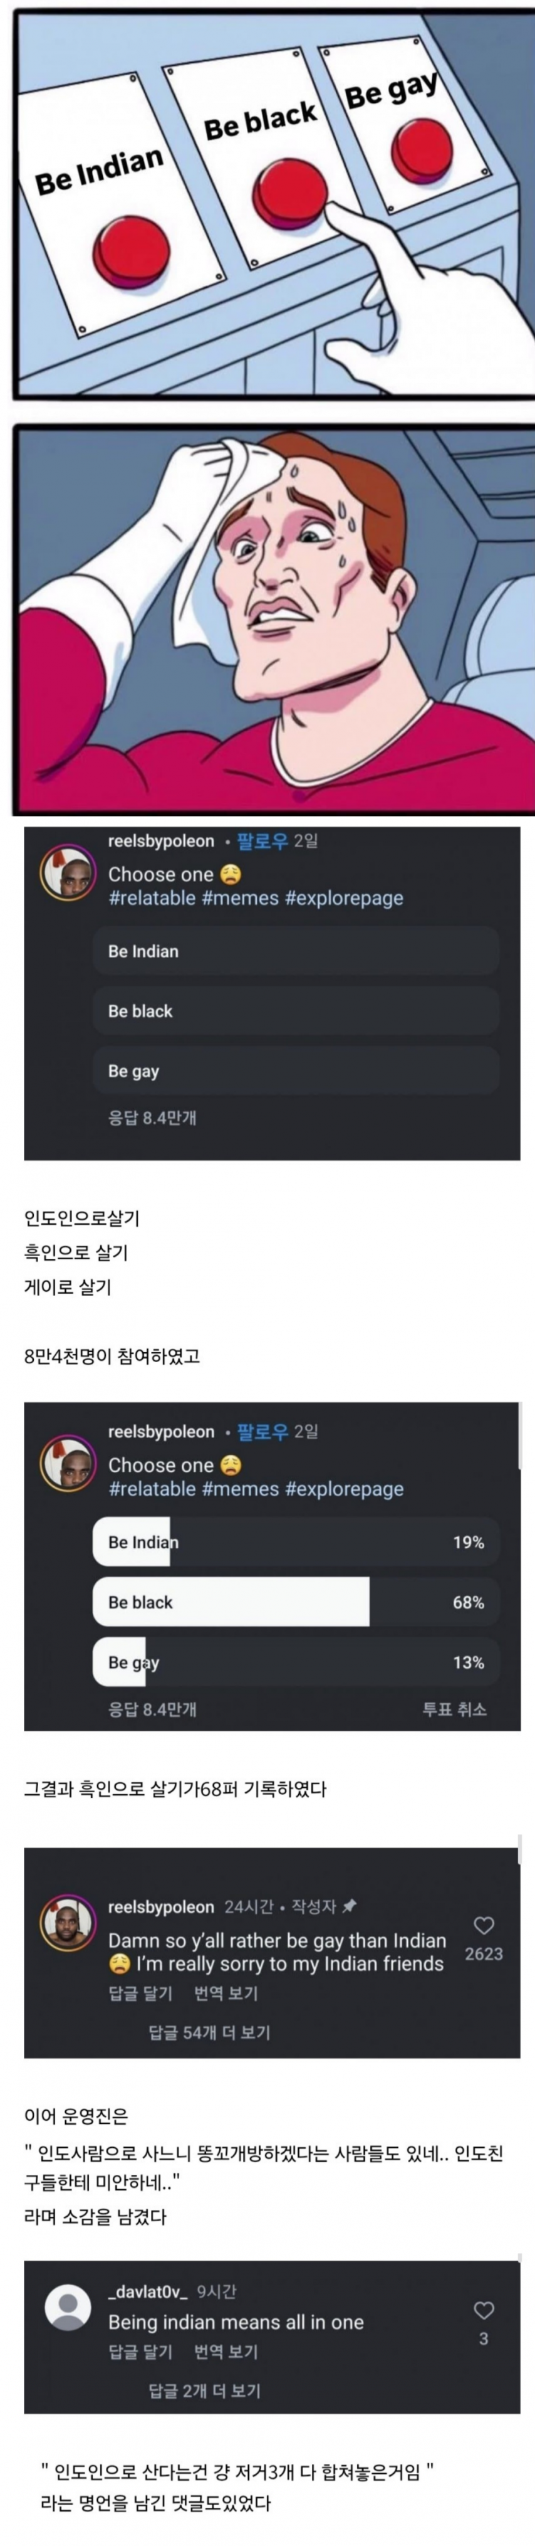This screenshot has width=535, height=2546.
Task: Cancel vote with 투표 취소
Action: 455,1709
